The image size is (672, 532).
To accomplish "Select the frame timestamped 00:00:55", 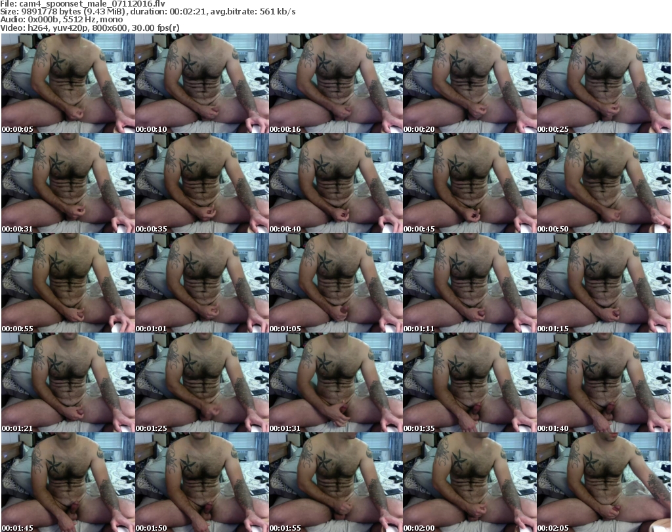I will tap(68, 283).
